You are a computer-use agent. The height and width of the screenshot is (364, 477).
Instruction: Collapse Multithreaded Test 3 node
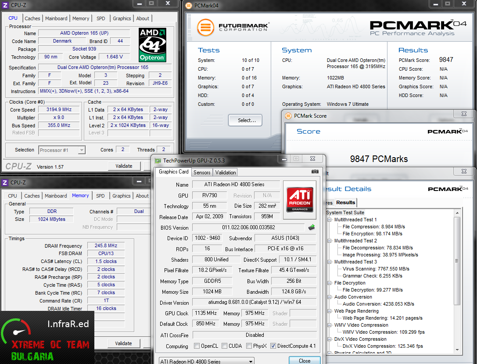pyautogui.click(x=330, y=262)
